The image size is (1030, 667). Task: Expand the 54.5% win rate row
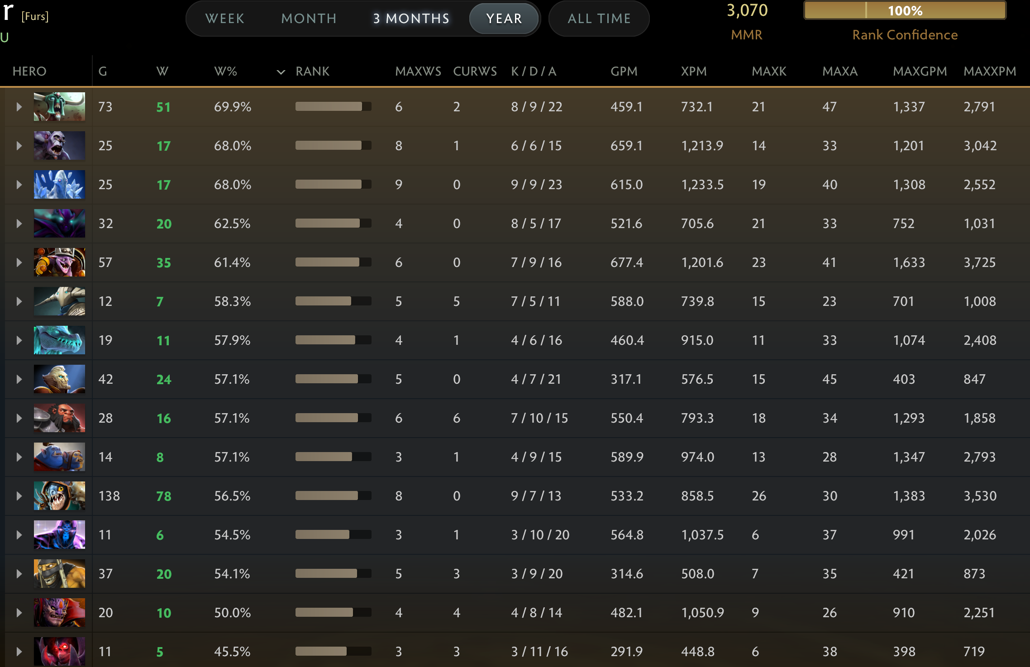(19, 535)
